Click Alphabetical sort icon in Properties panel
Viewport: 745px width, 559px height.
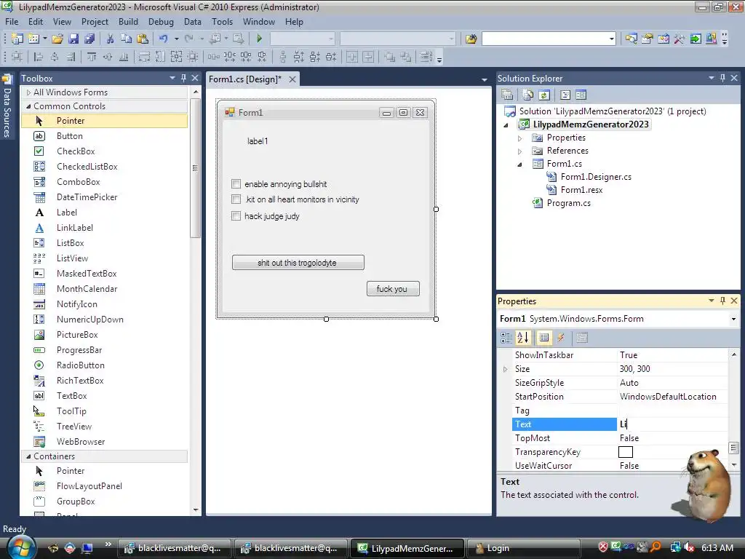click(x=522, y=338)
